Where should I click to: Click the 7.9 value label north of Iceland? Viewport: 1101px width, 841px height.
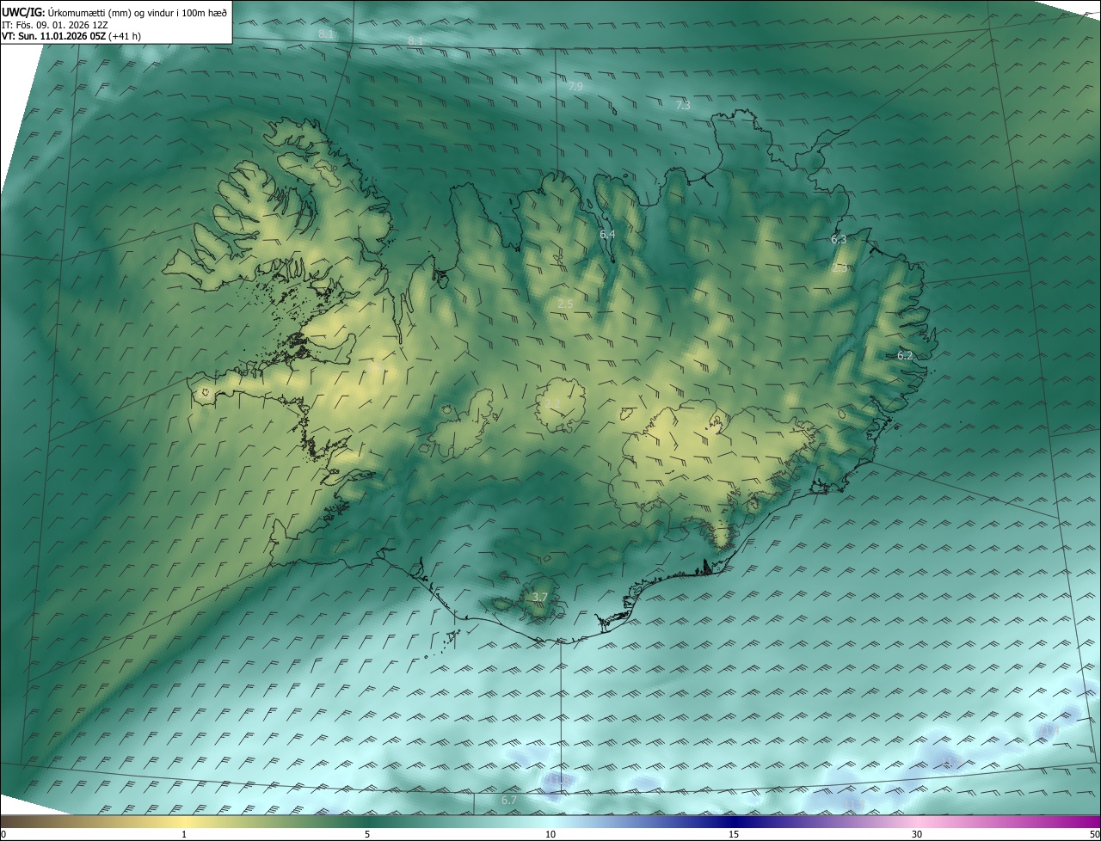tap(575, 87)
